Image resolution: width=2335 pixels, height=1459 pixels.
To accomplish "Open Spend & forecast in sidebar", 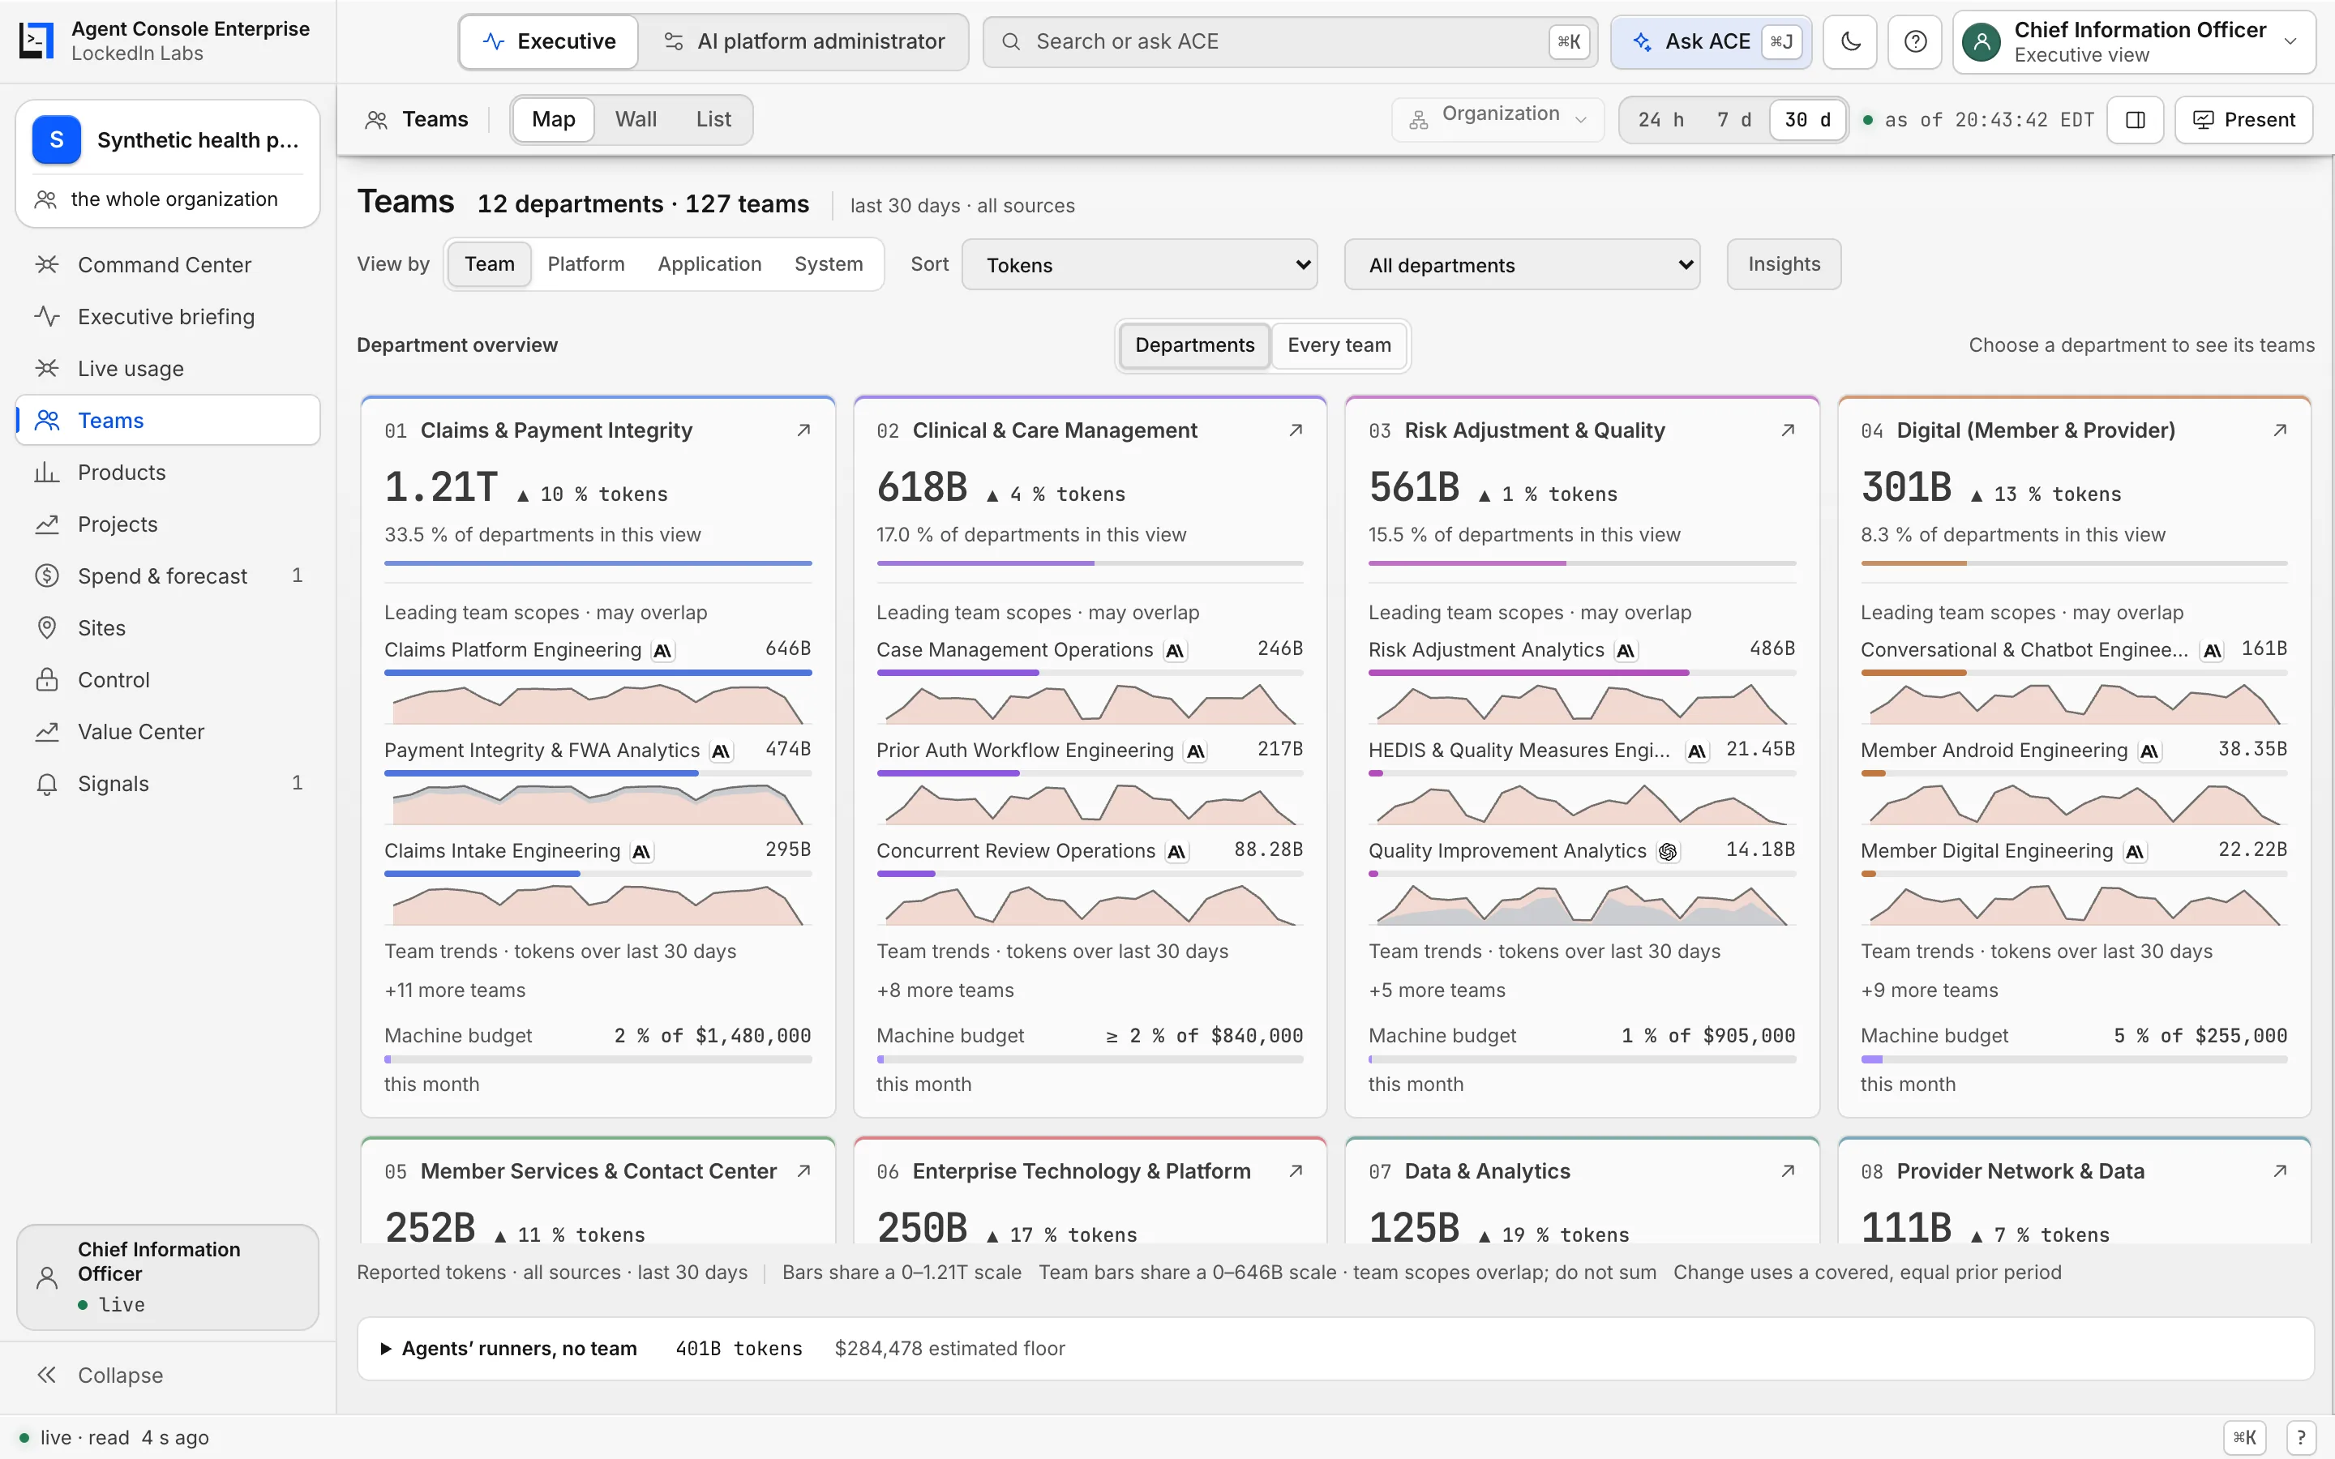I will pyautogui.click(x=168, y=576).
